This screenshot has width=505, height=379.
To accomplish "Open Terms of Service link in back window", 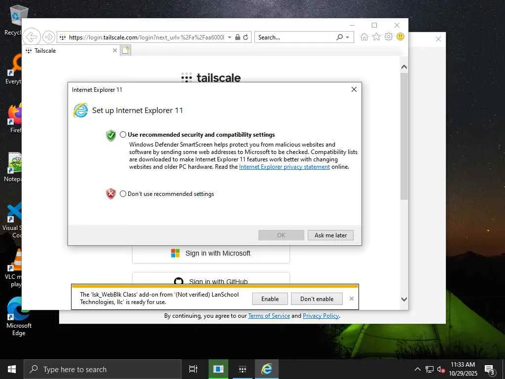I will coord(269,316).
